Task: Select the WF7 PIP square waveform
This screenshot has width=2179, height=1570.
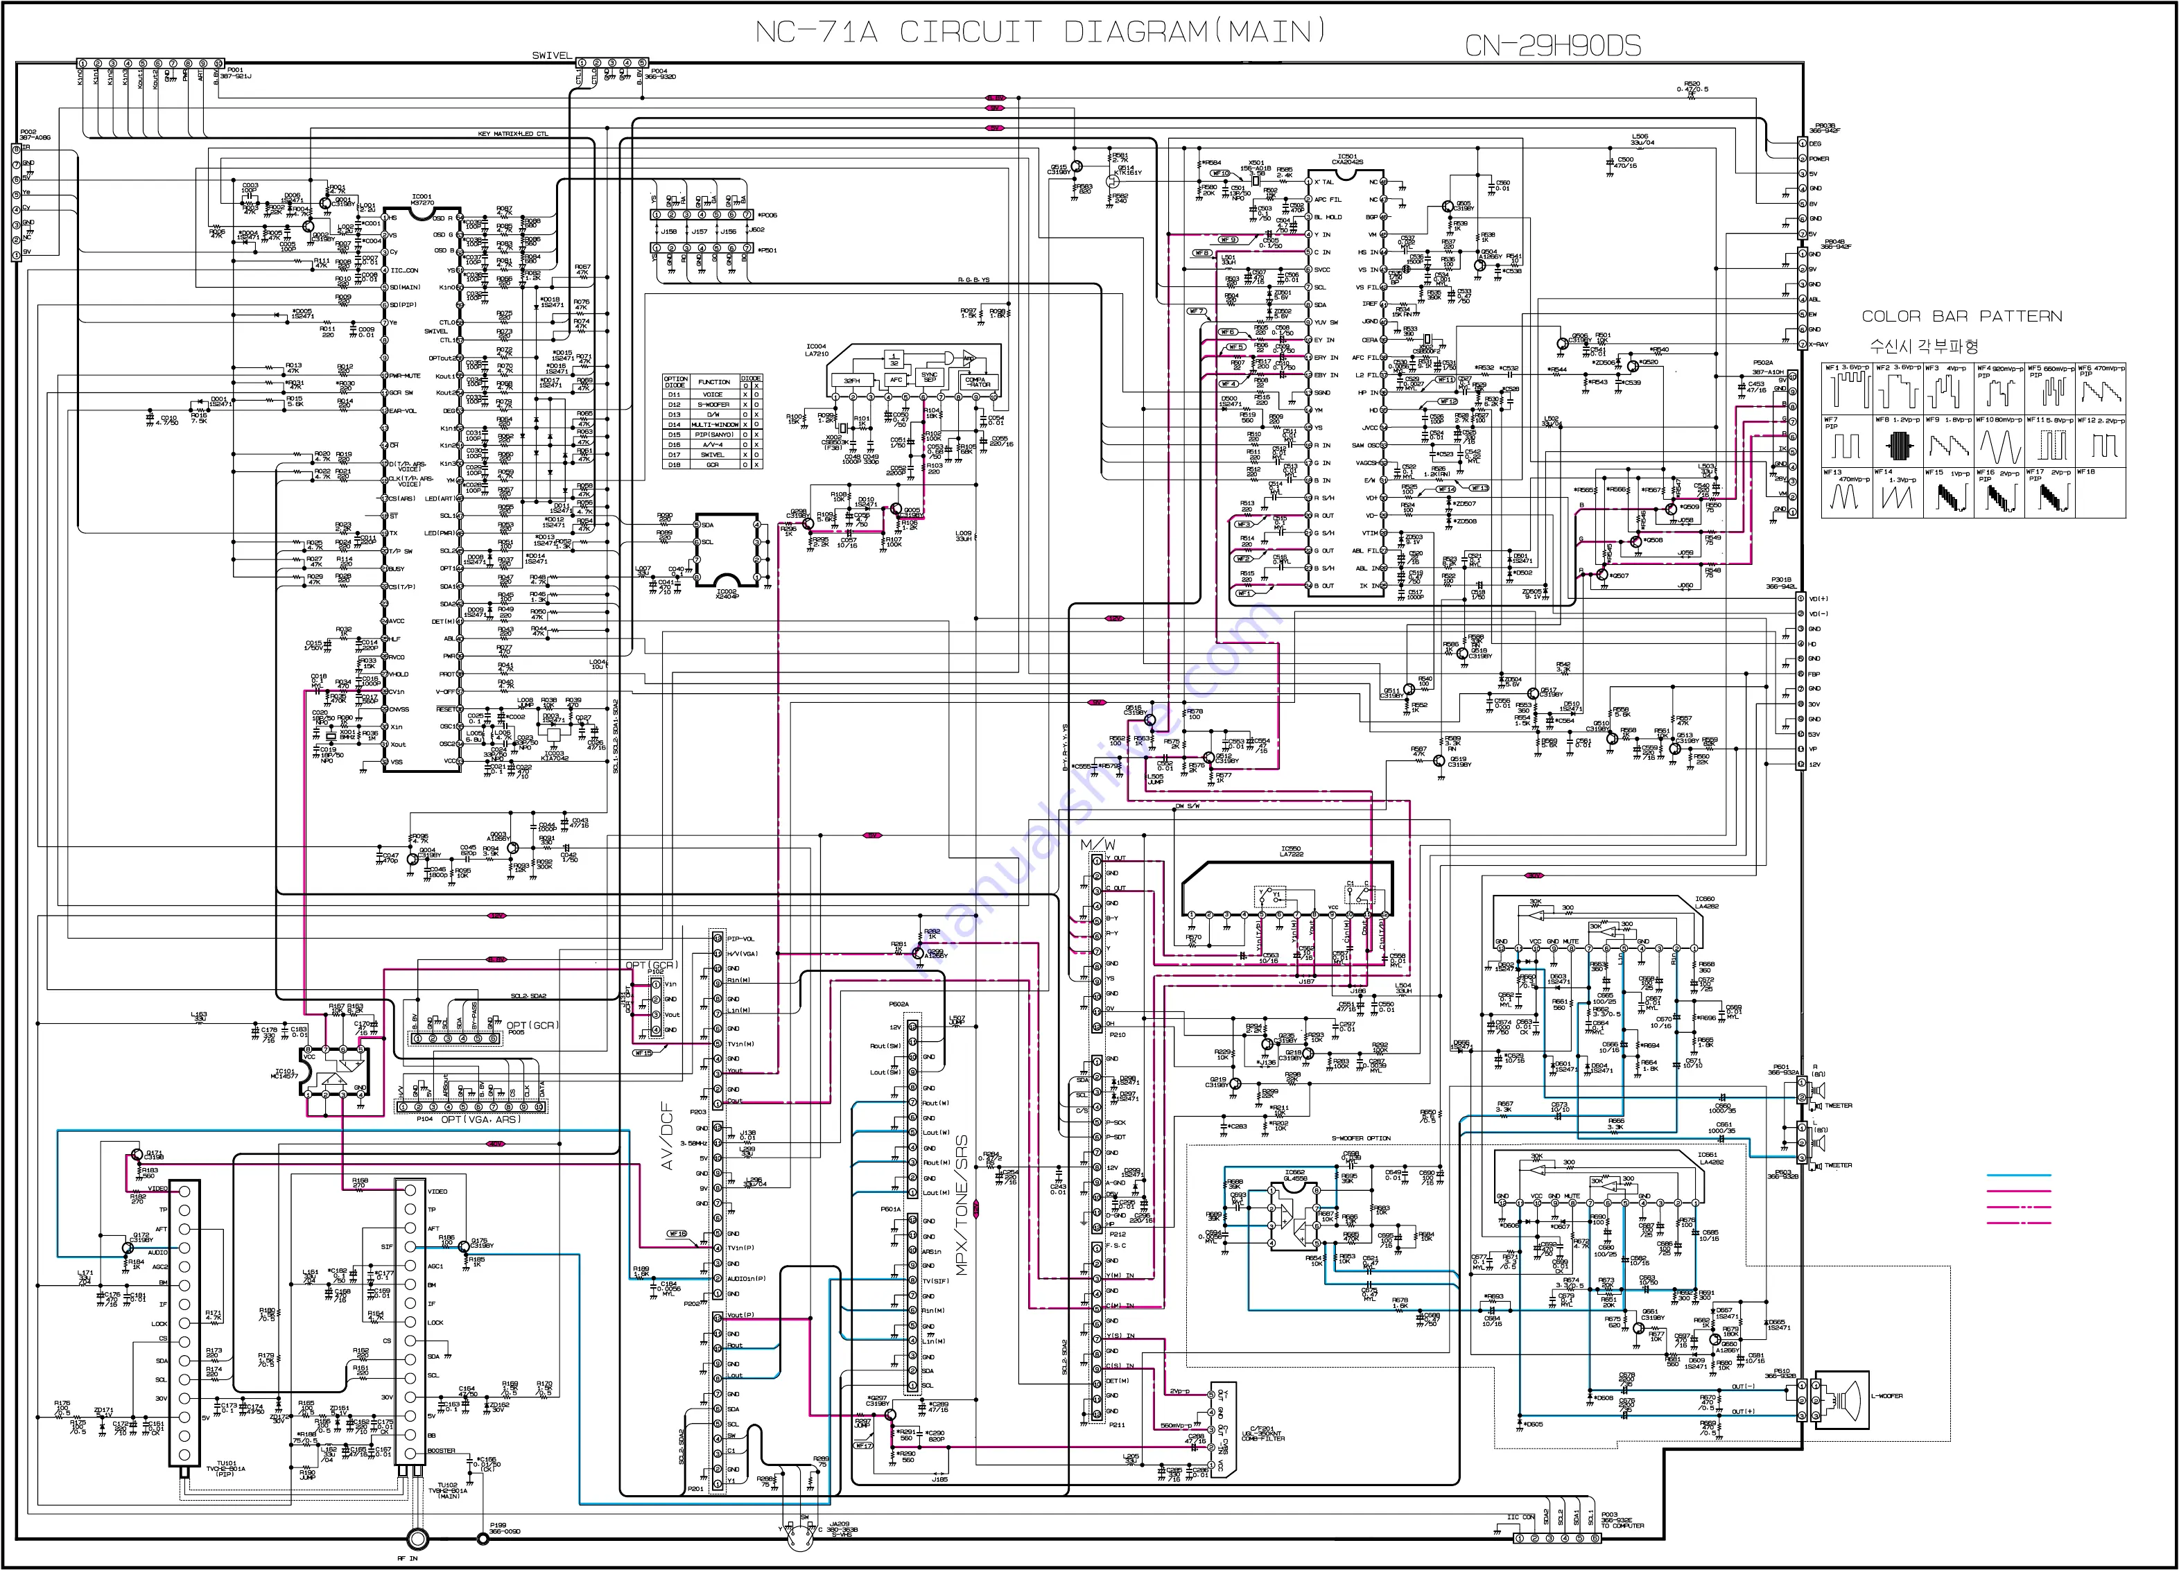Action: (x=1848, y=441)
